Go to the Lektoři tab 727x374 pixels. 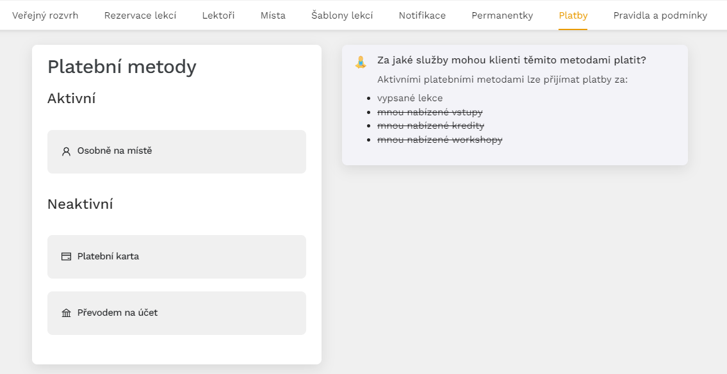pos(218,15)
